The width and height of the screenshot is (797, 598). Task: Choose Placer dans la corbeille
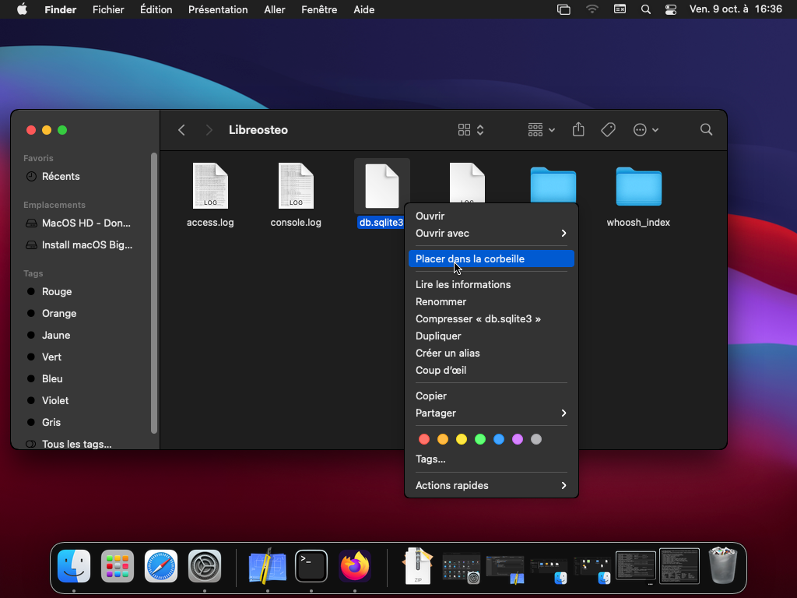(x=492, y=259)
